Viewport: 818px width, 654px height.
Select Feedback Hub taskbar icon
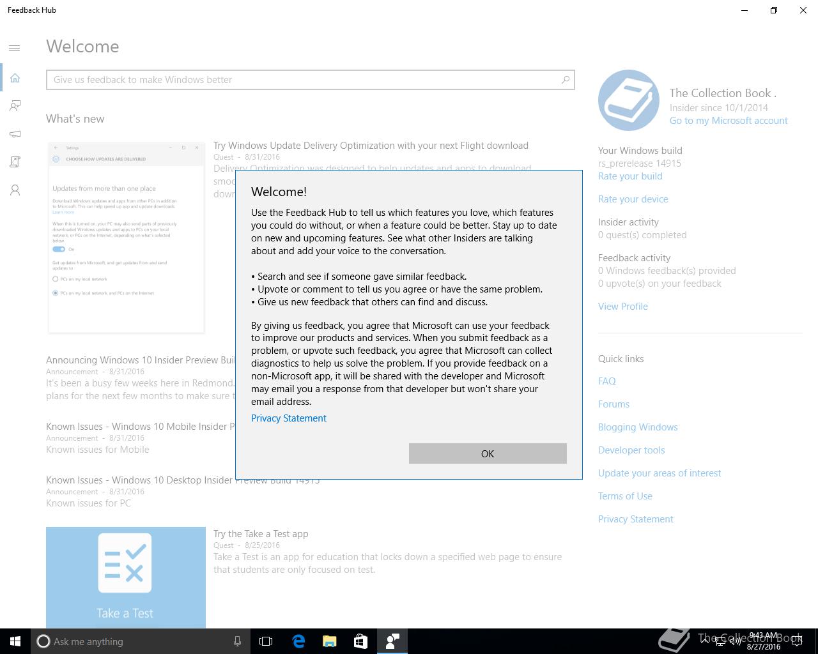(392, 641)
